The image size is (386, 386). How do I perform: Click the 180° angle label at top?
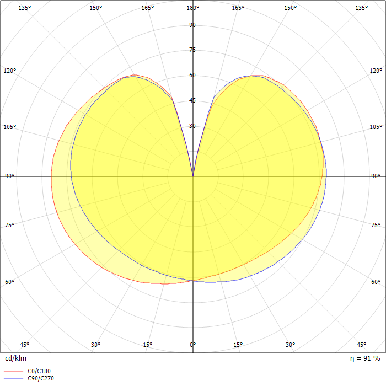(x=193, y=8)
